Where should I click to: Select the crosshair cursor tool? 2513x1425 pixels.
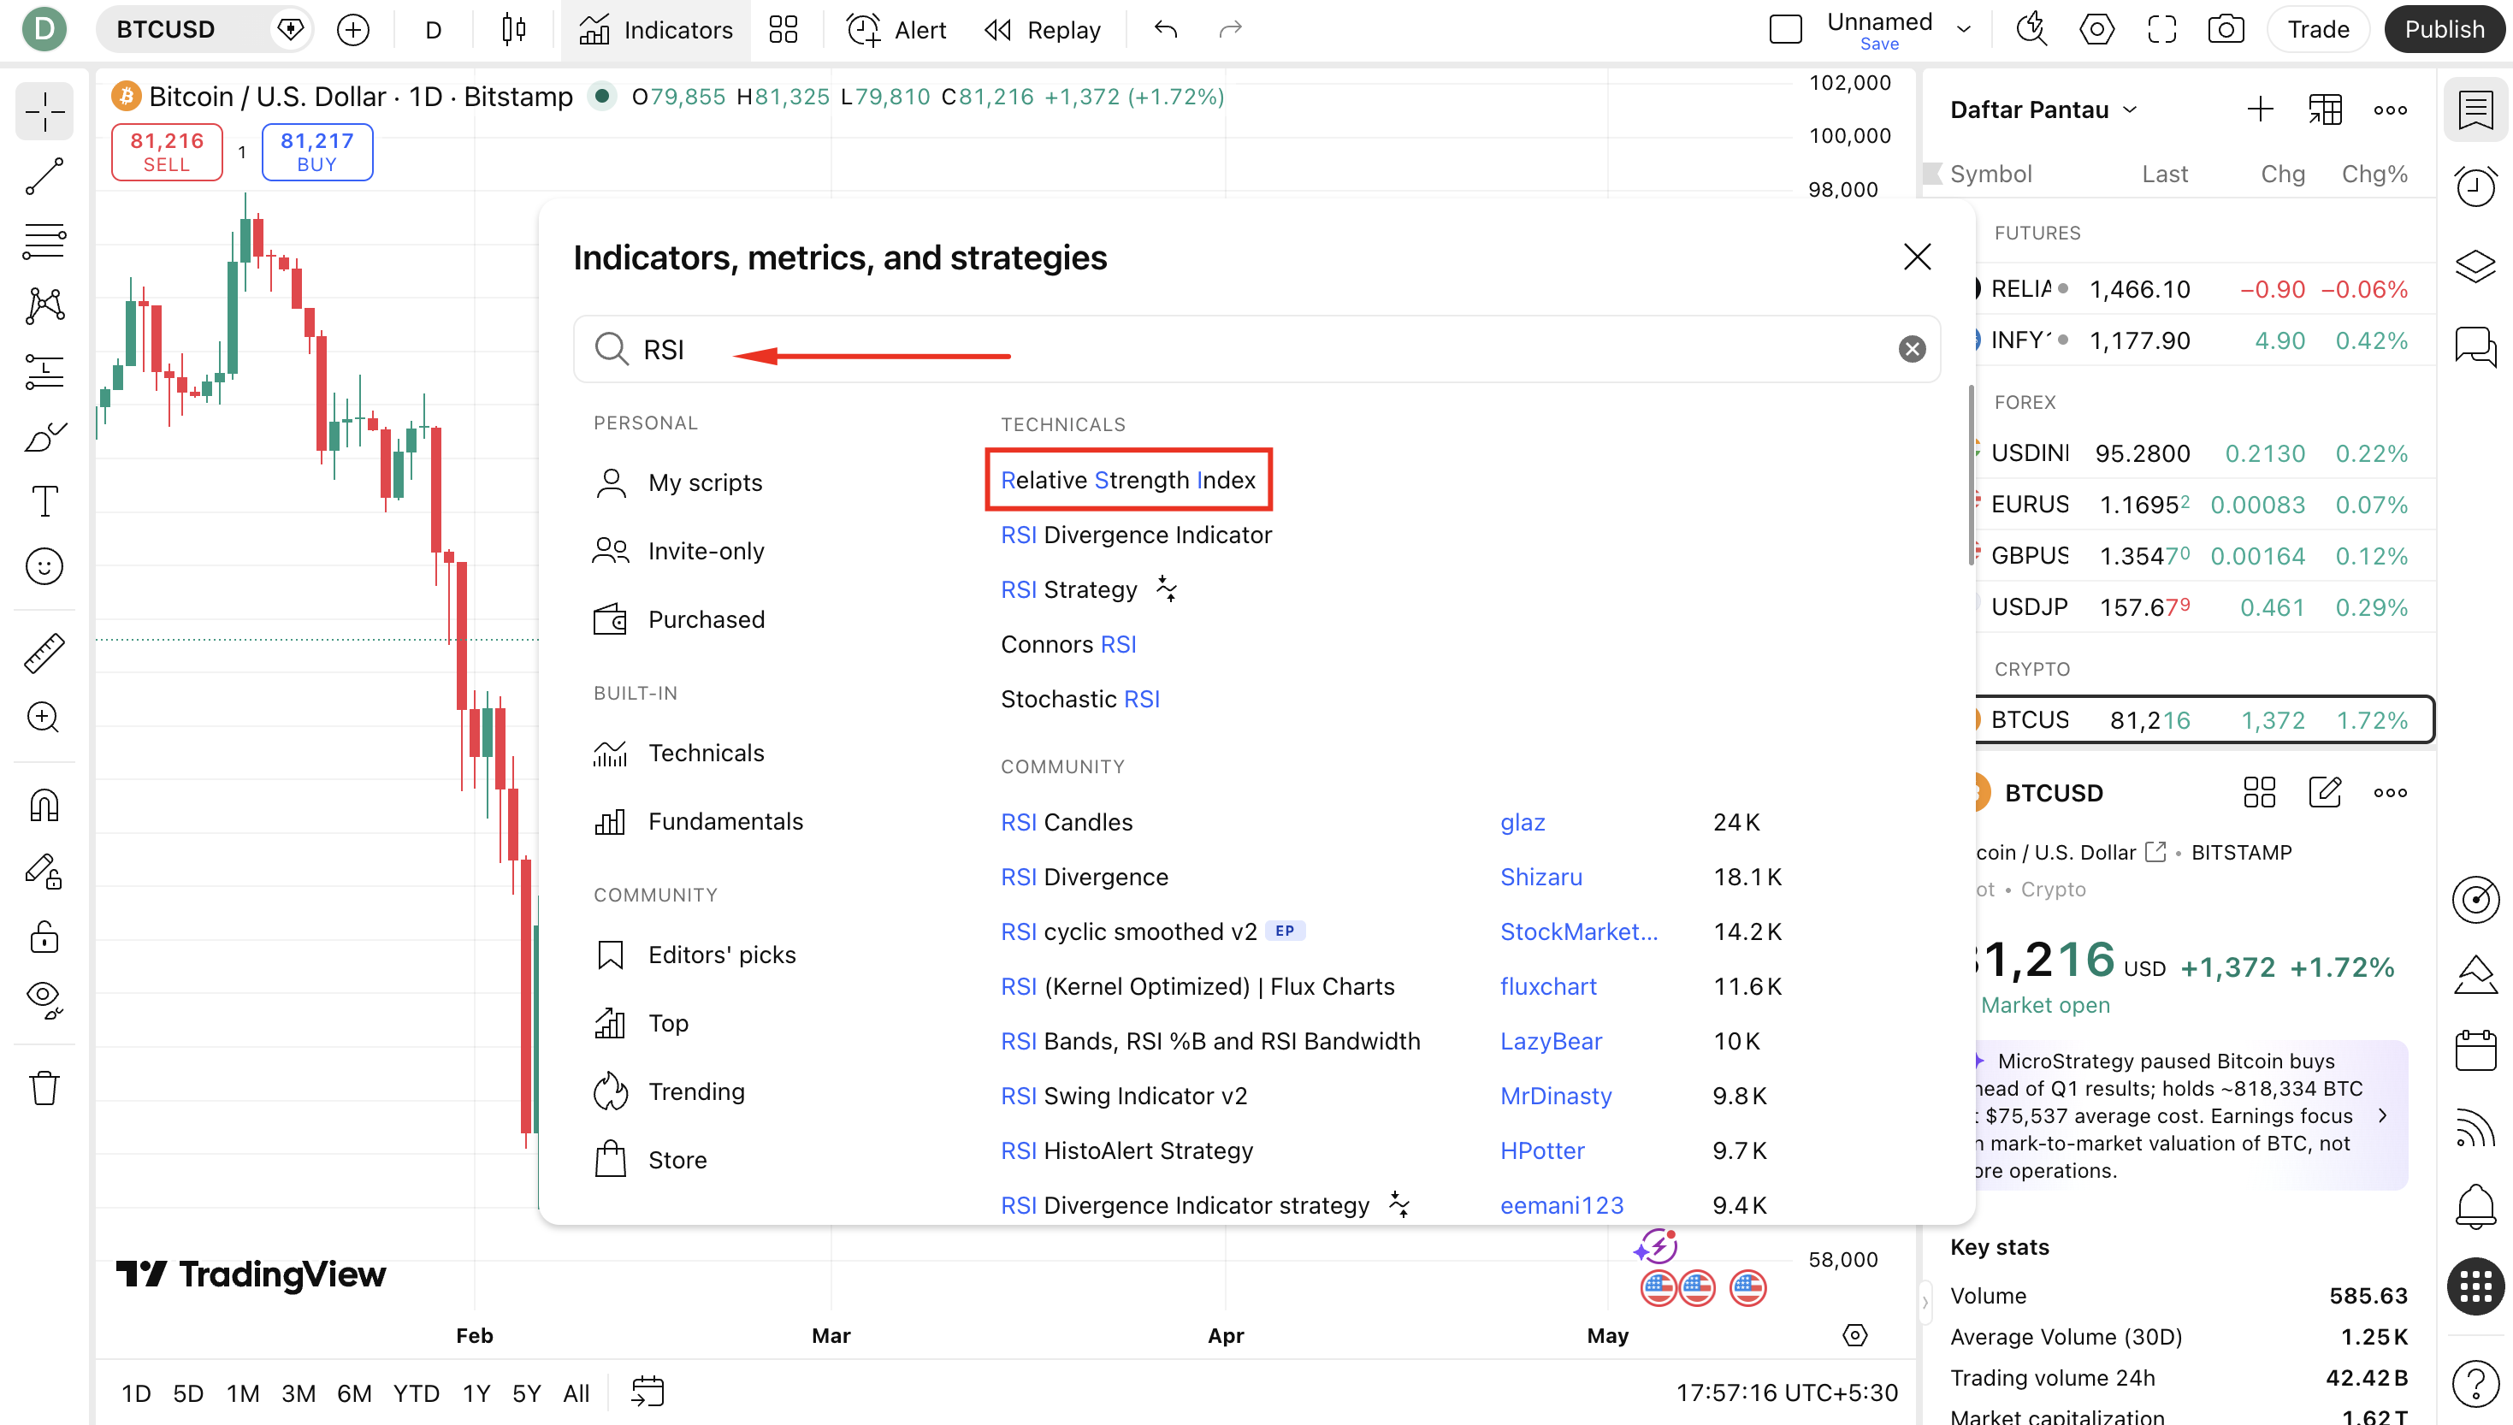point(44,113)
